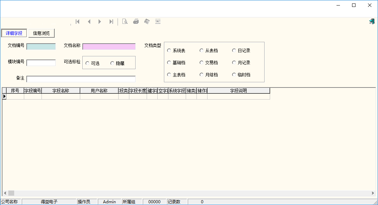The width and height of the screenshot is (378, 205).
Task: Go to the first record
Action: 77,22
